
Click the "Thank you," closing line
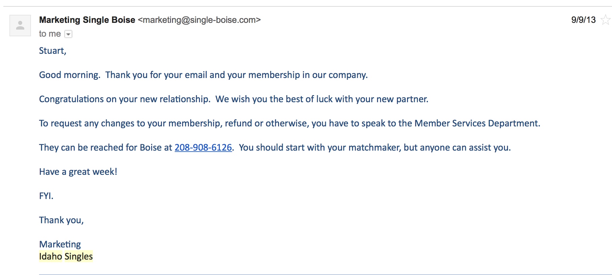pyautogui.click(x=61, y=220)
